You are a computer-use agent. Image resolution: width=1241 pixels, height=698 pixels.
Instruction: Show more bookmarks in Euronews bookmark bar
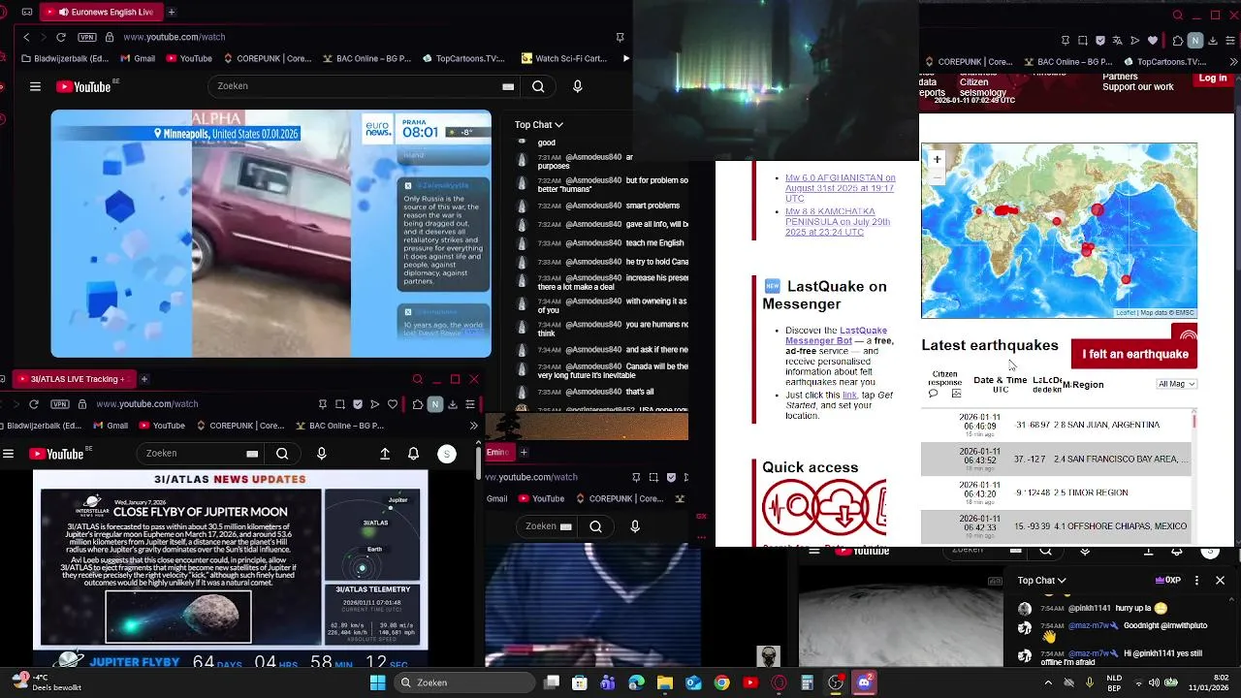[x=626, y=58]
